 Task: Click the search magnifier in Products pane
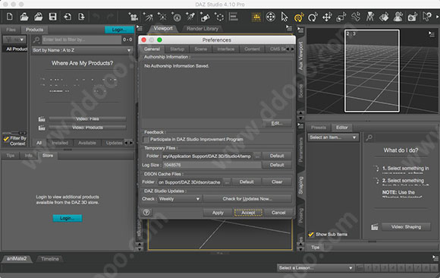click(36, 40)
